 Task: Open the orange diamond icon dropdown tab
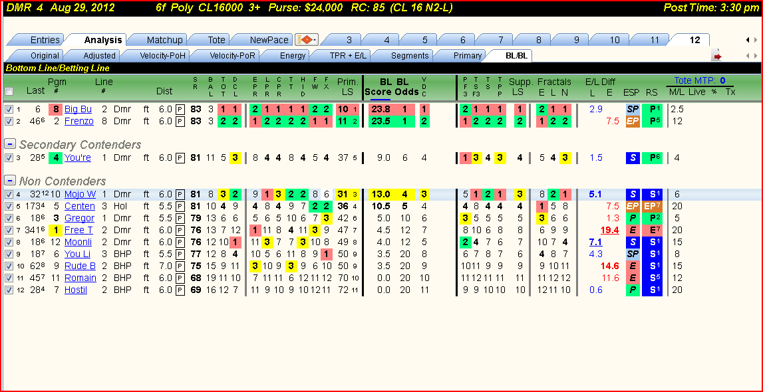click(x=307, y=40)
